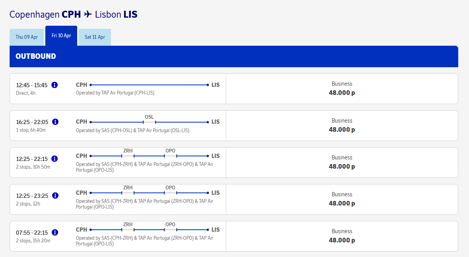Select Business fare on direct 12:45 flight

coord(342,89)
